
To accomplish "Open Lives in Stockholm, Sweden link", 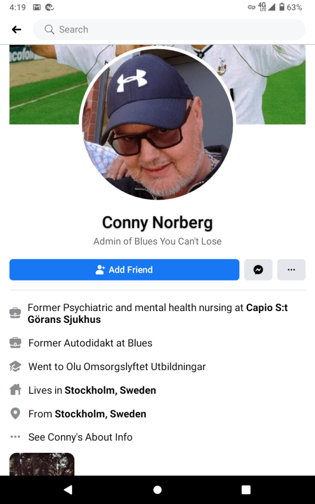I will 110,390.
